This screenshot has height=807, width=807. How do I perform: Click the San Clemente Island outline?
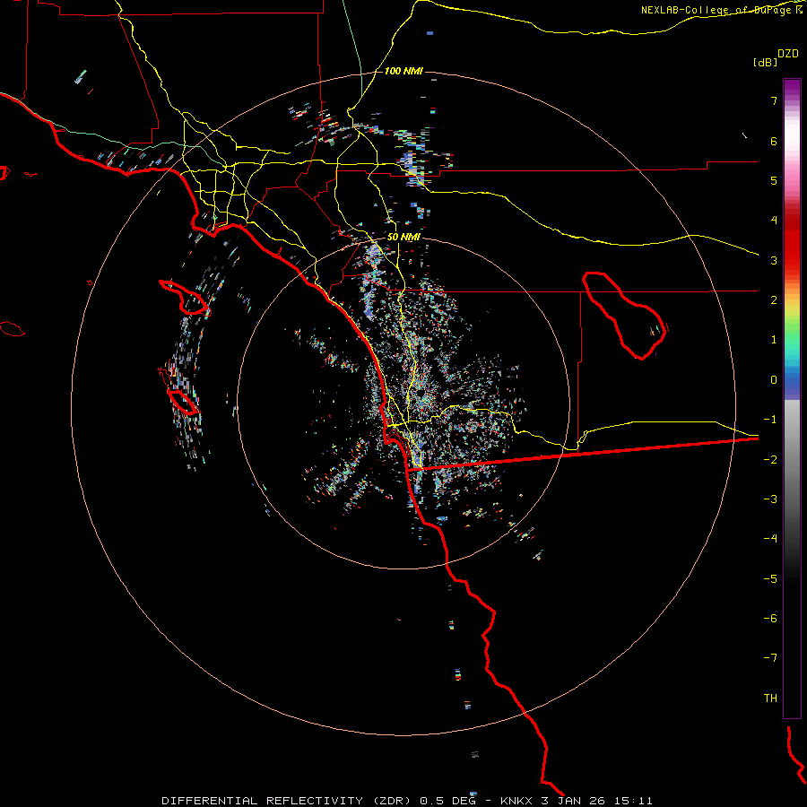[x=183, y=402]
